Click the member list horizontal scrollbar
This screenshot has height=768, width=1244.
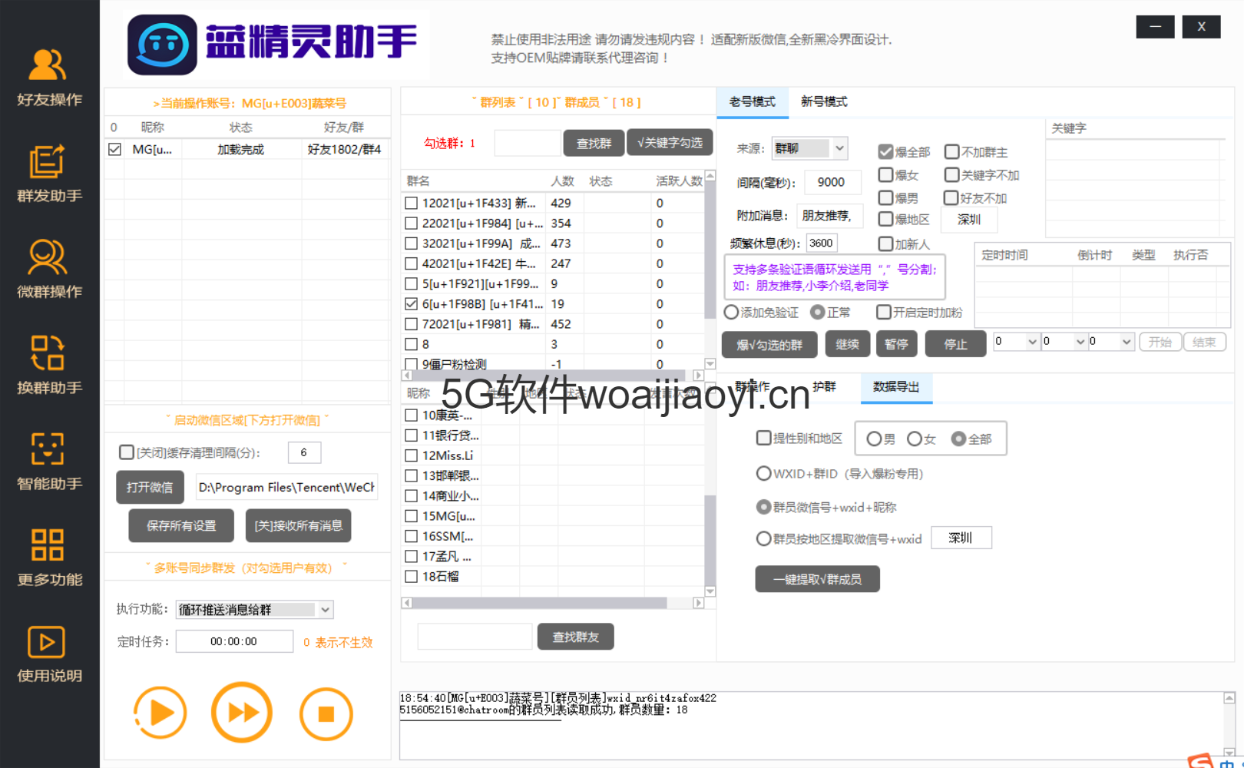(x=553, y=603)
